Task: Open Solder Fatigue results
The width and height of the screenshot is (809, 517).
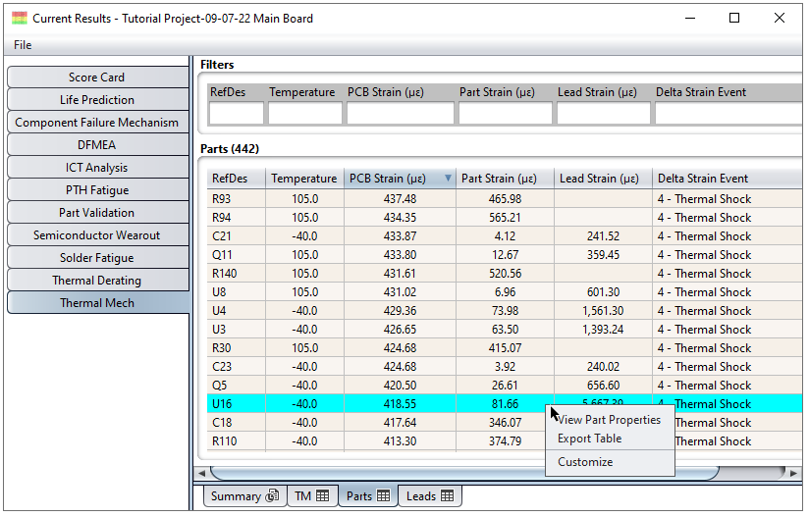Action: 96,258
